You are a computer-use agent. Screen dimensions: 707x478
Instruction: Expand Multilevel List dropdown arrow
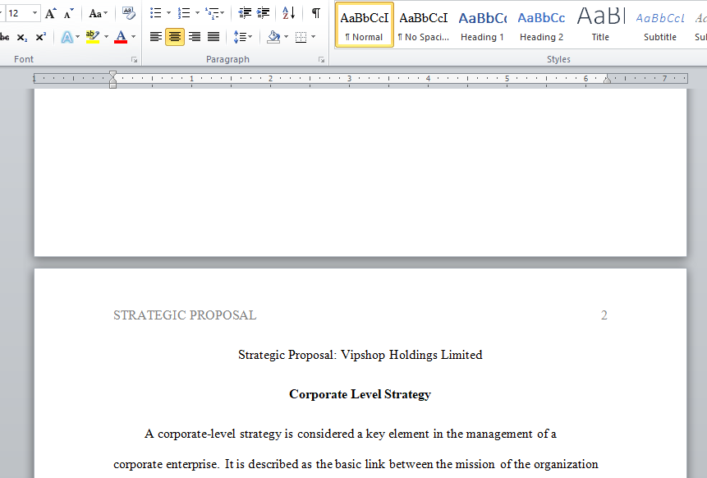click(223, 13)
